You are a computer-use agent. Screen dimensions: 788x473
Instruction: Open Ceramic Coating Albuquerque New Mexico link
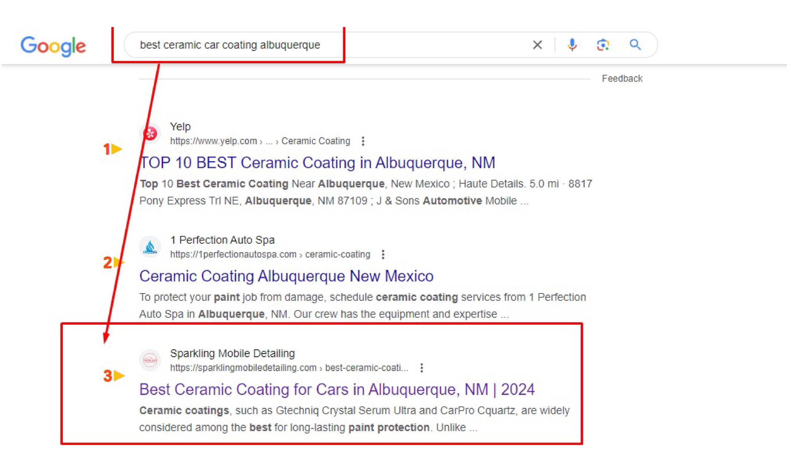coord(287,276)
